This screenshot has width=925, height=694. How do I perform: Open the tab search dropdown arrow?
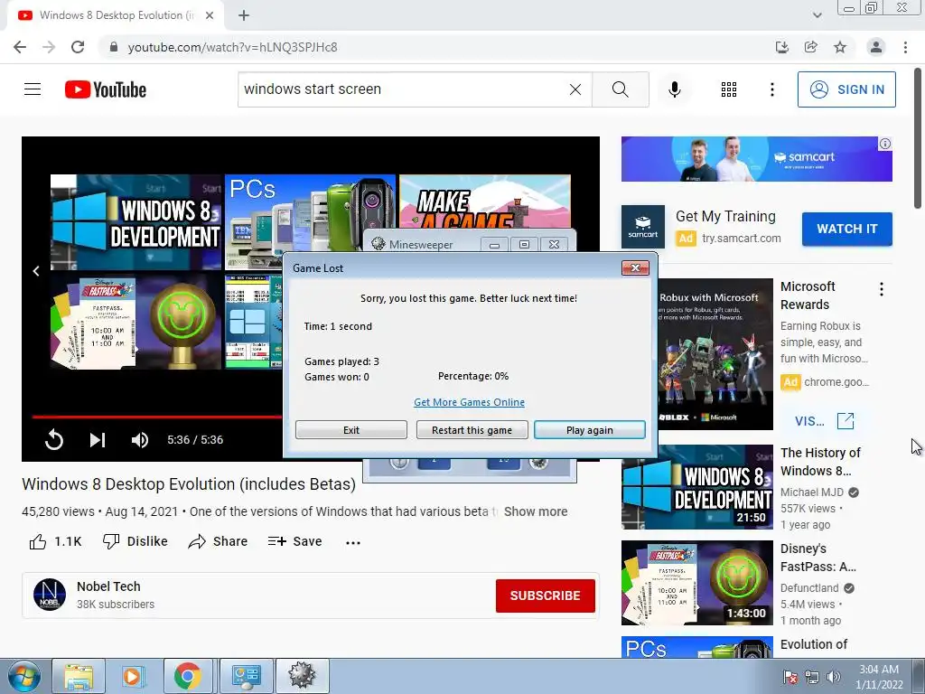pyautogui.click(x=817, y=15)
